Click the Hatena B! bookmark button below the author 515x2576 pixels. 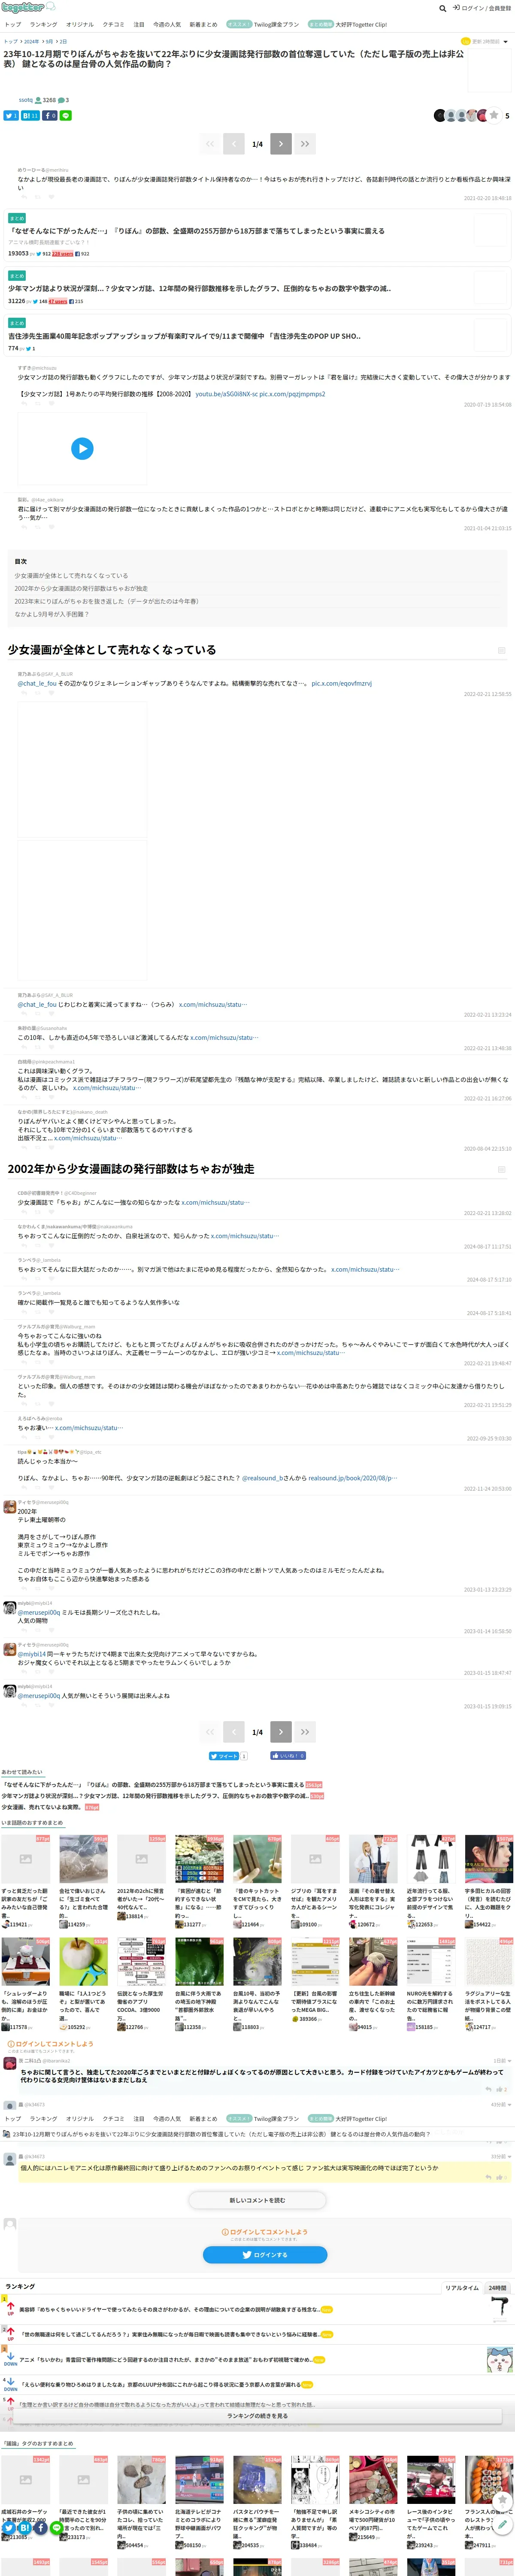pyautogui.click(x=30, y=116)
